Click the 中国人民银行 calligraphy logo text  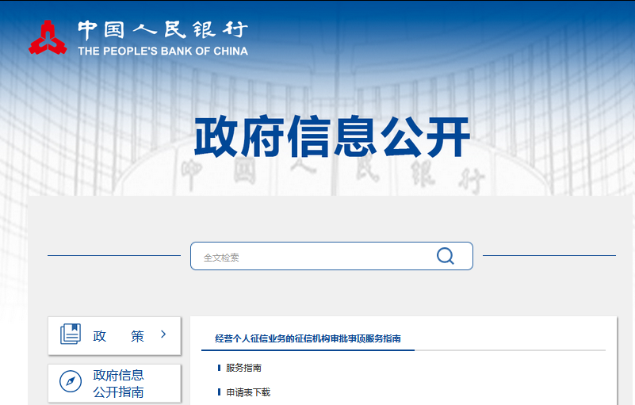pos(163,30)
